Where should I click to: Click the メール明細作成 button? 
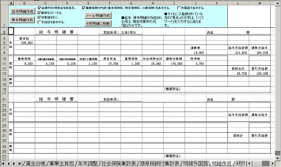tap(98, 16)
